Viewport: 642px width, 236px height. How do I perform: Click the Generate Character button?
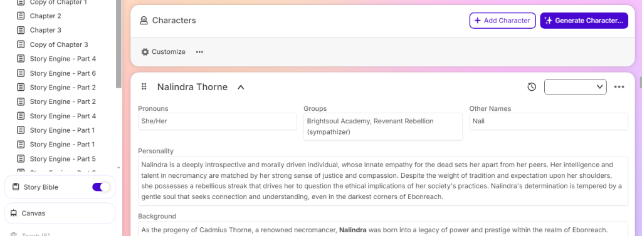584,21
